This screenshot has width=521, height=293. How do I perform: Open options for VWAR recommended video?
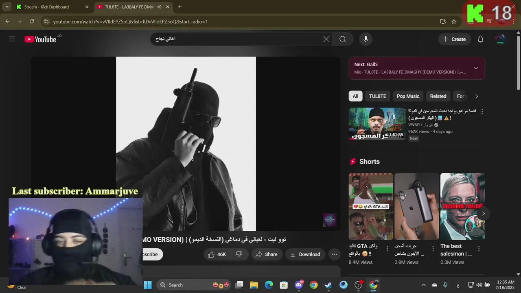click(x=482, y=112)
